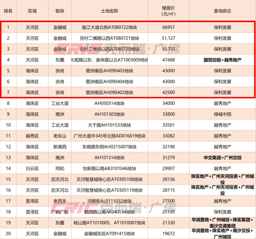The image size is (256, 239).
Task: Select the cell 鹤洞路以南AF040134地块
Action: [109, 212]
